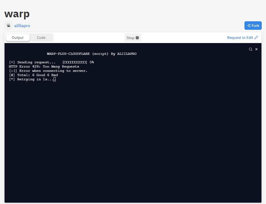Image resolution: width=266 pixels, height=204 pixels.
Task: Switch to the Code tab
Action: tap(41, 38)
